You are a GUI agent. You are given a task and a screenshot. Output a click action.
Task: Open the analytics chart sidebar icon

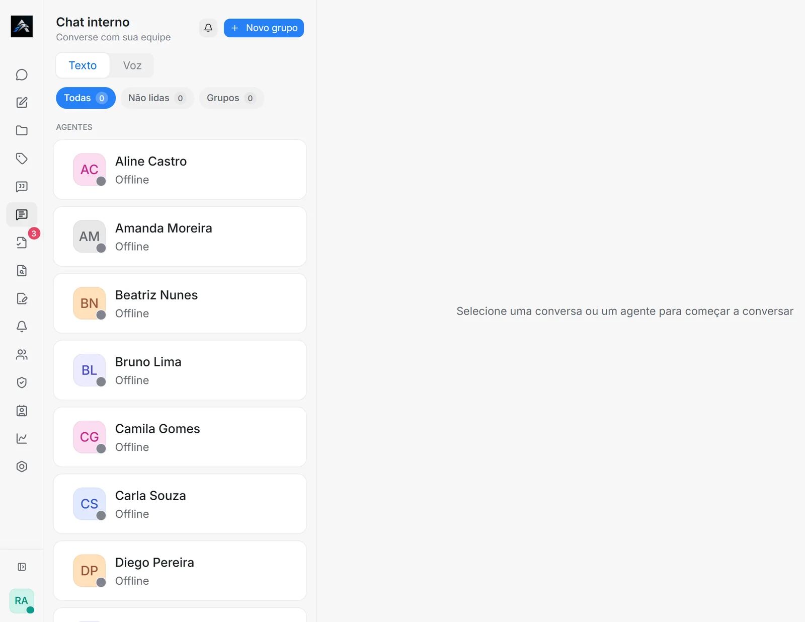click(x=22, y=438)
